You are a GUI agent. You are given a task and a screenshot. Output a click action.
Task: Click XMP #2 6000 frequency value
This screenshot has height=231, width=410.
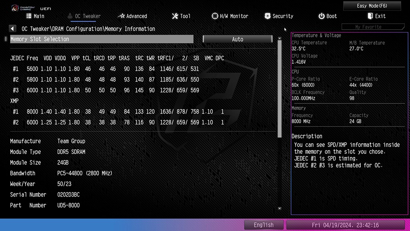[x=32, y=123]
